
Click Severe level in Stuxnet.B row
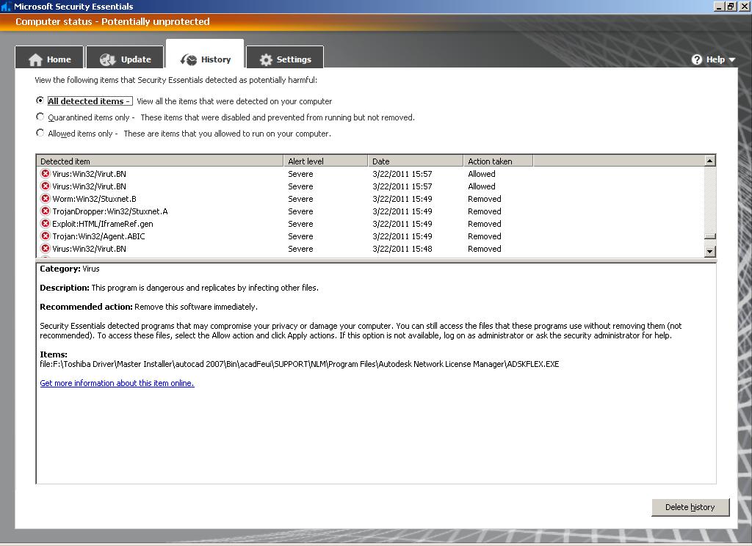click(x=300, y=199)
